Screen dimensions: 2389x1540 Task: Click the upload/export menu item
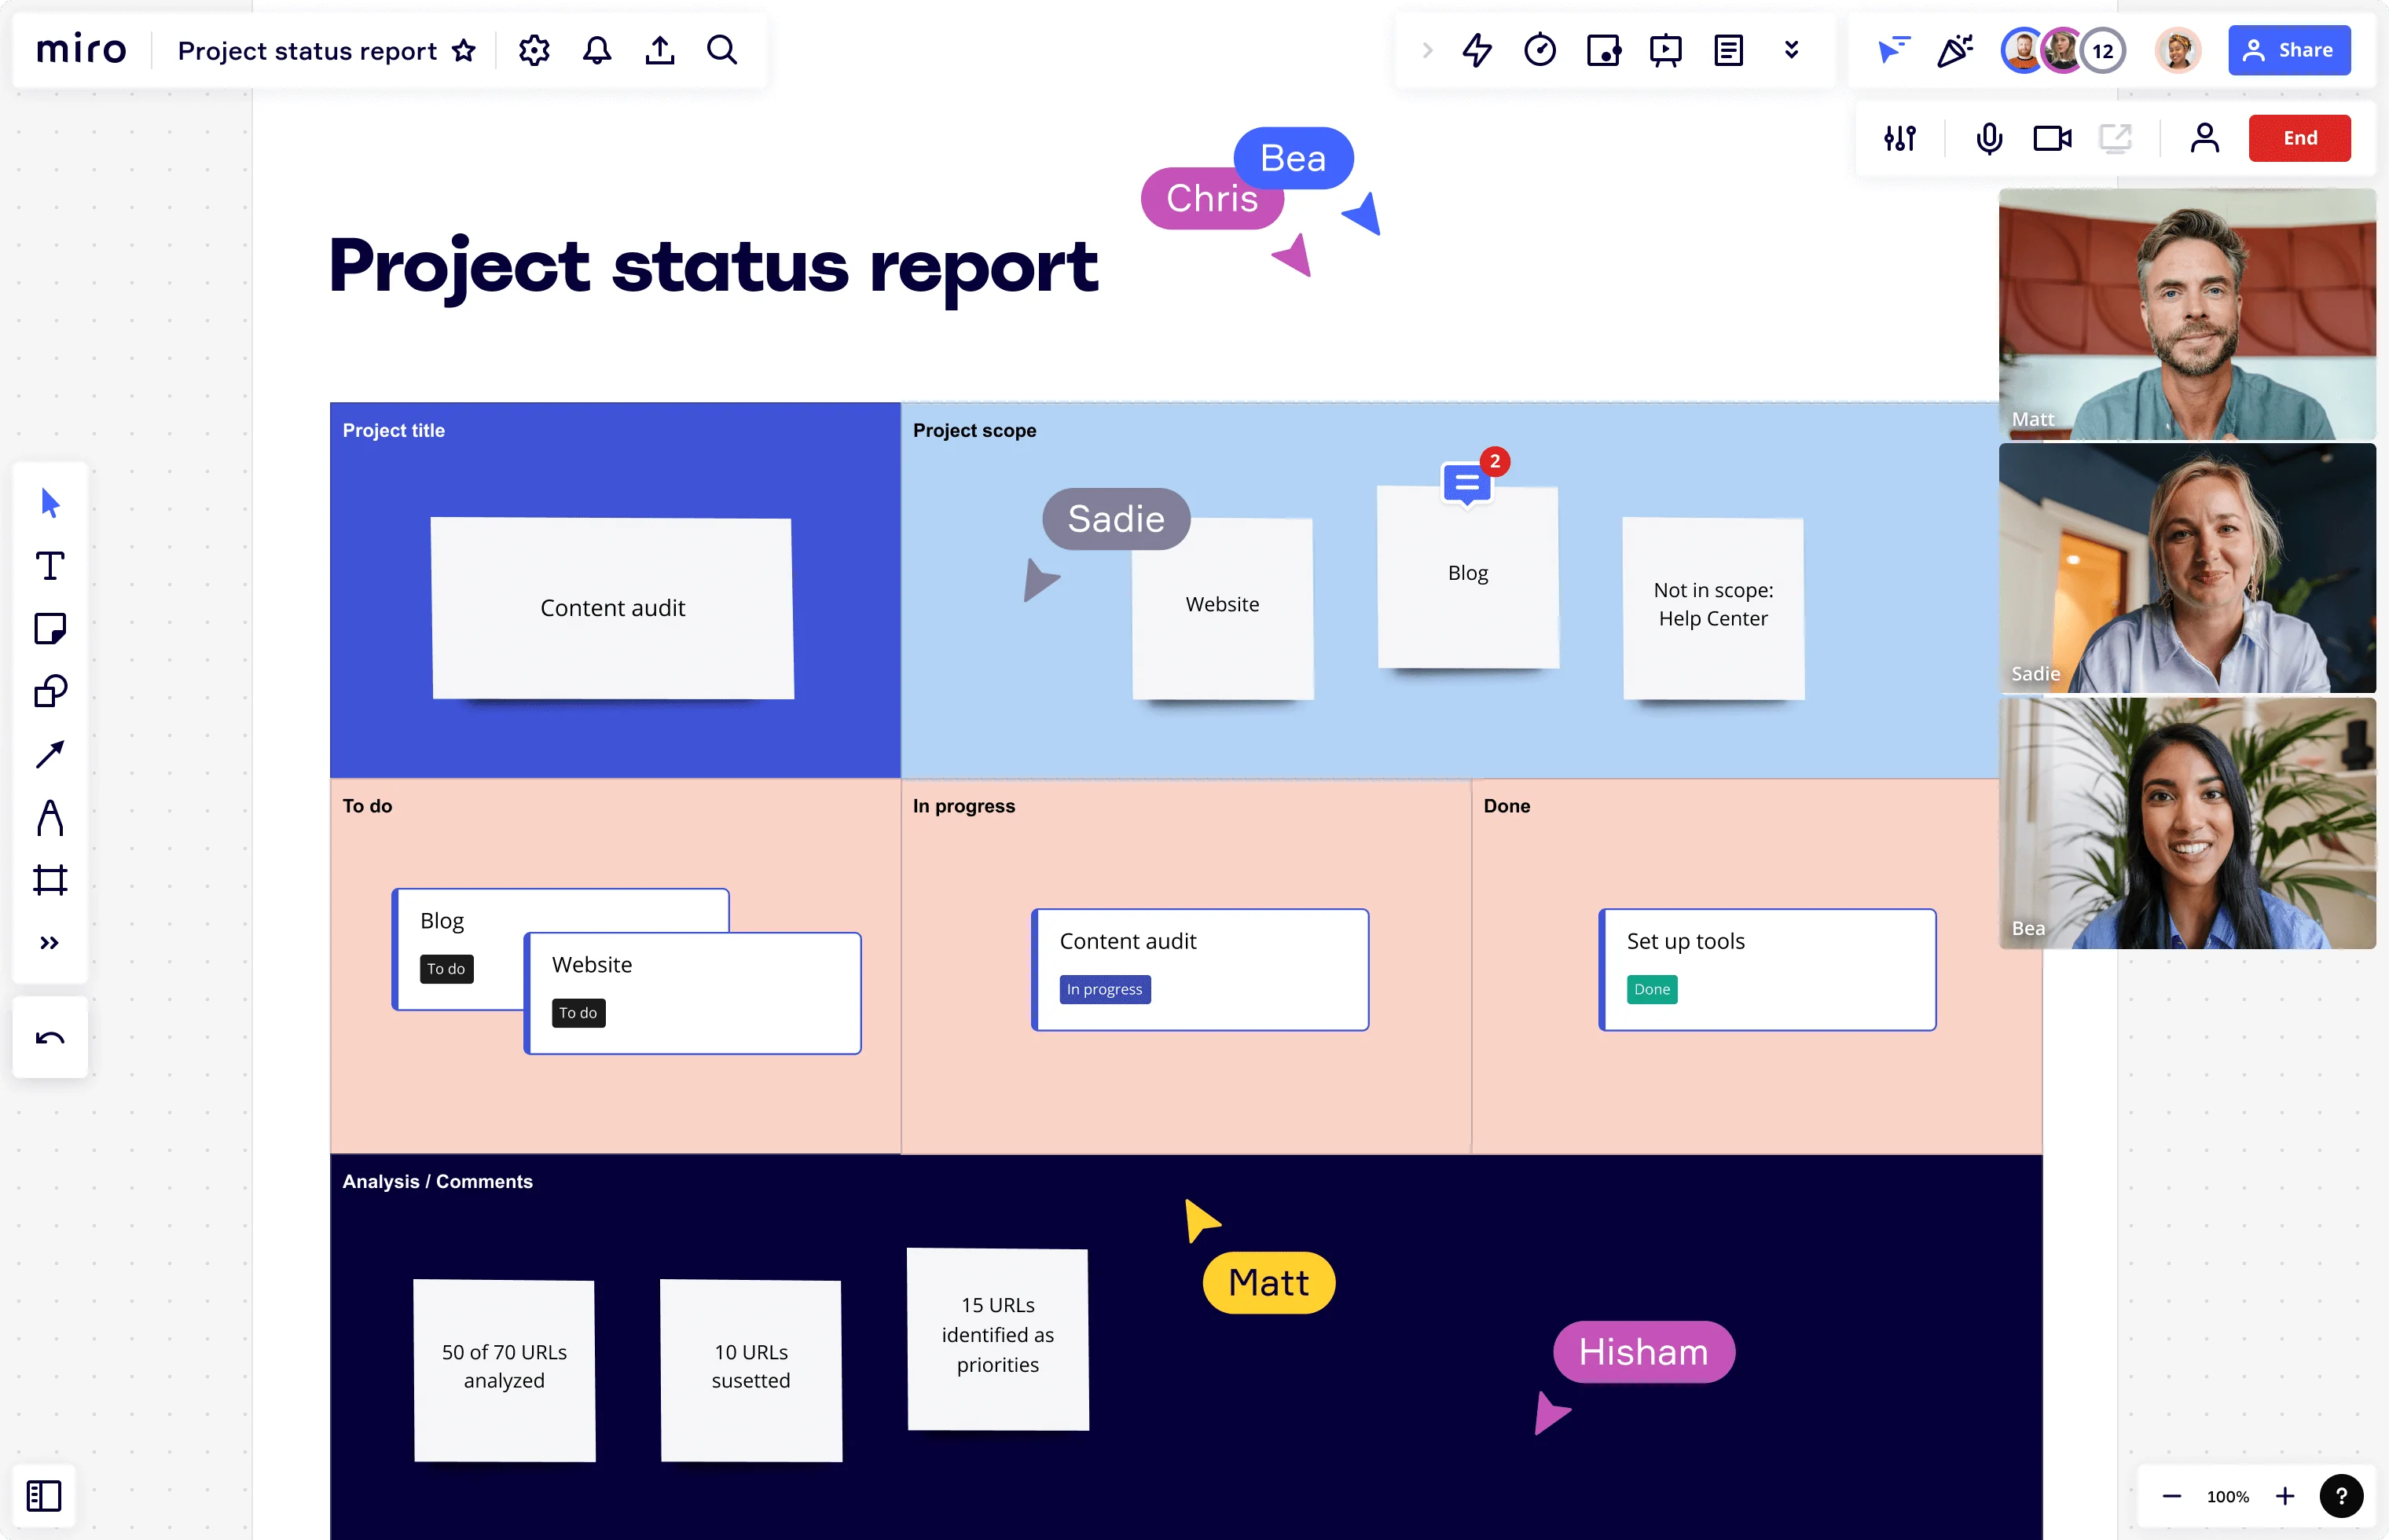[x=659, y=49]
